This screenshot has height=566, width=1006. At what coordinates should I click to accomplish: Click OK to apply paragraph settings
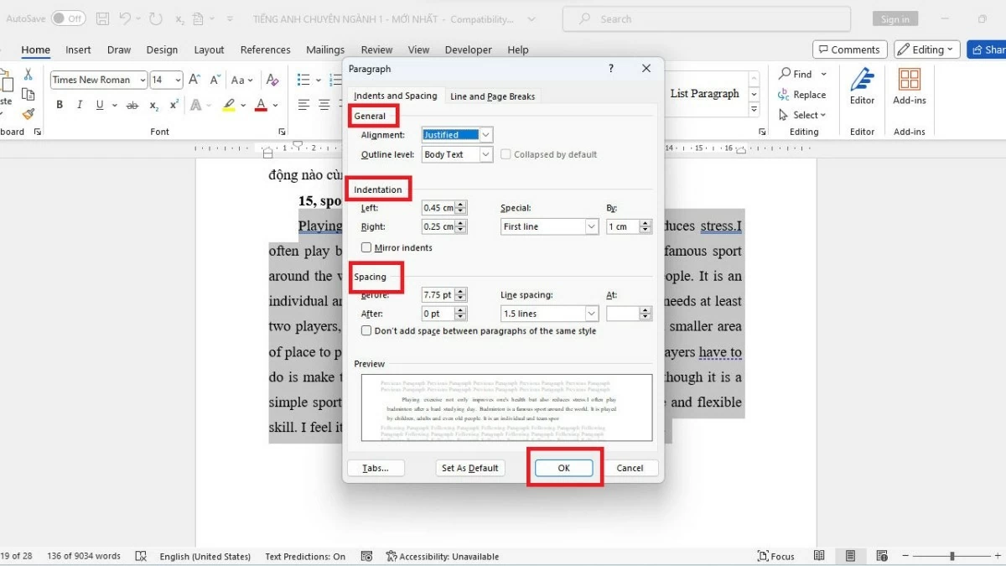[x=563, y=468]
